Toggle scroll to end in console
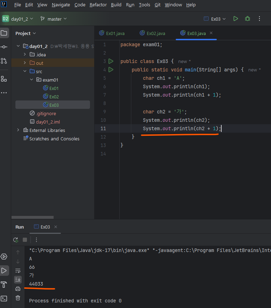This screenshot has width=271, height=308. point(18,280)
